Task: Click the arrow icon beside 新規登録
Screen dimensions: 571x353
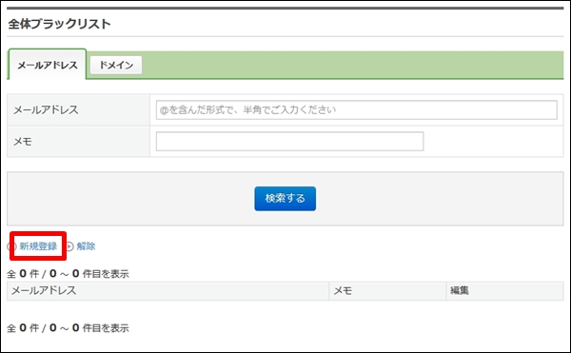Action: coord(12,246)
